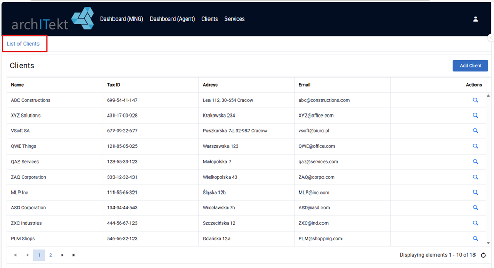Open QAZ Services magnifier action
Screen dimensions: 494x268
476,162
